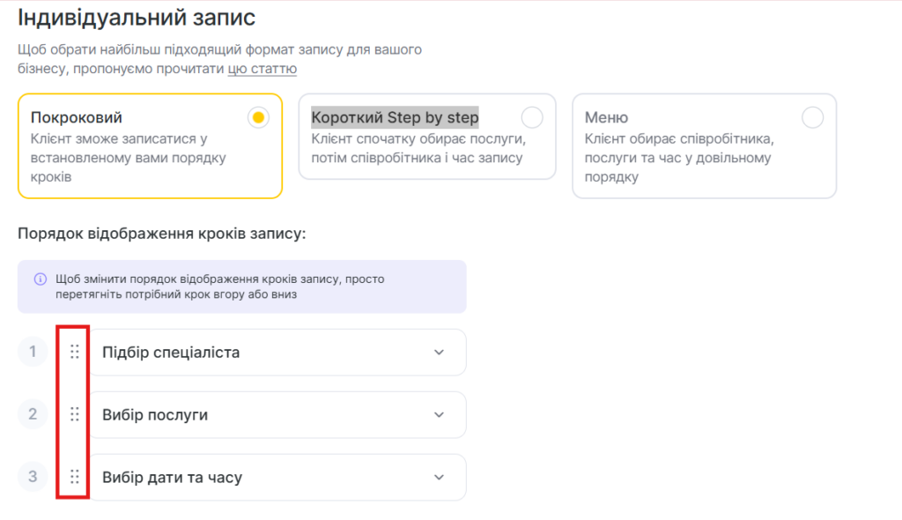This screenshot has width=902, height=520.
Task: Click the info icon in the hint banner
Action: click(x=40, y=279)
